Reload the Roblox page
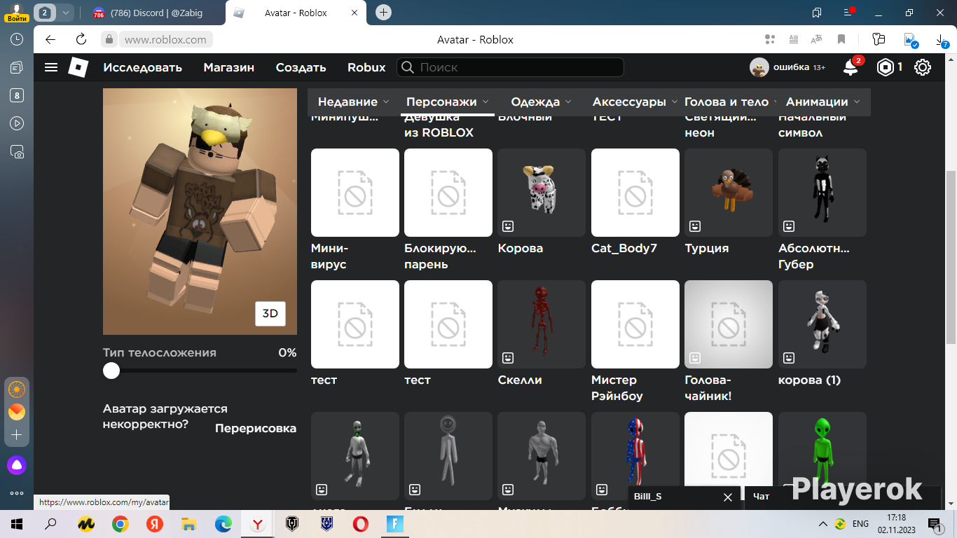Screen dimensions: 957x538 81,39
